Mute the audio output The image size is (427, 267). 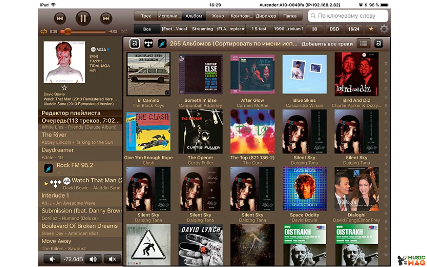coord(112,259)
